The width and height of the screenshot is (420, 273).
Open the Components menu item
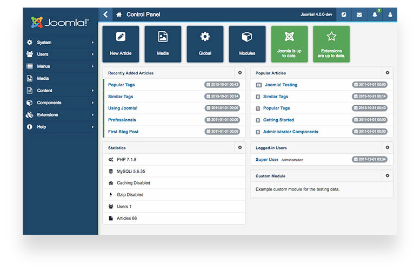click(x=60, y=103)
